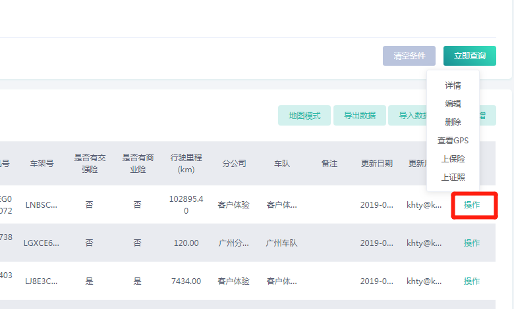Click the 更新日期 column header
Image resolution: width=514 pixels, height=309 pixels.
point(377,163)
